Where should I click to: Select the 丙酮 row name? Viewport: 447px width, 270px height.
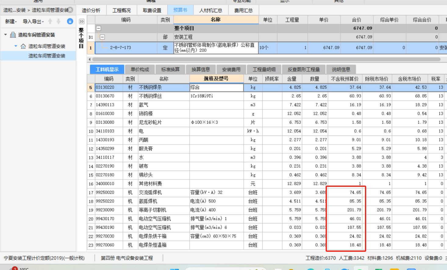pyautogui.click(x=143, y=140)
